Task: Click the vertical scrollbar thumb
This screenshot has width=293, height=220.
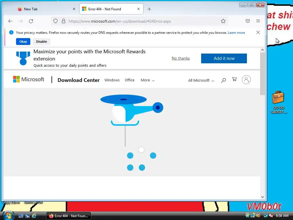Action: pos(262,74)
